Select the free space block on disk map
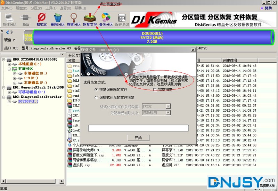Screen dimensions: 278x191 click(28, 37)
